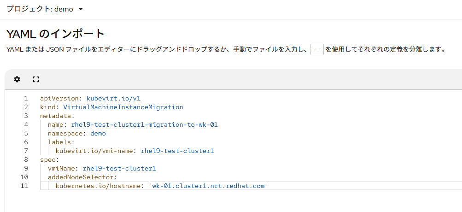
Task: Click line number 1 in the gutter
Action: tap(26, 98)
